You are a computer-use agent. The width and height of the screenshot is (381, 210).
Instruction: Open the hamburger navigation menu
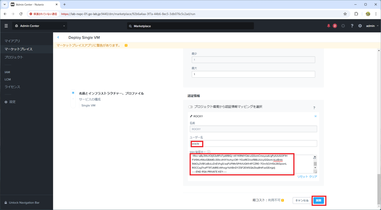pos(6,26)
